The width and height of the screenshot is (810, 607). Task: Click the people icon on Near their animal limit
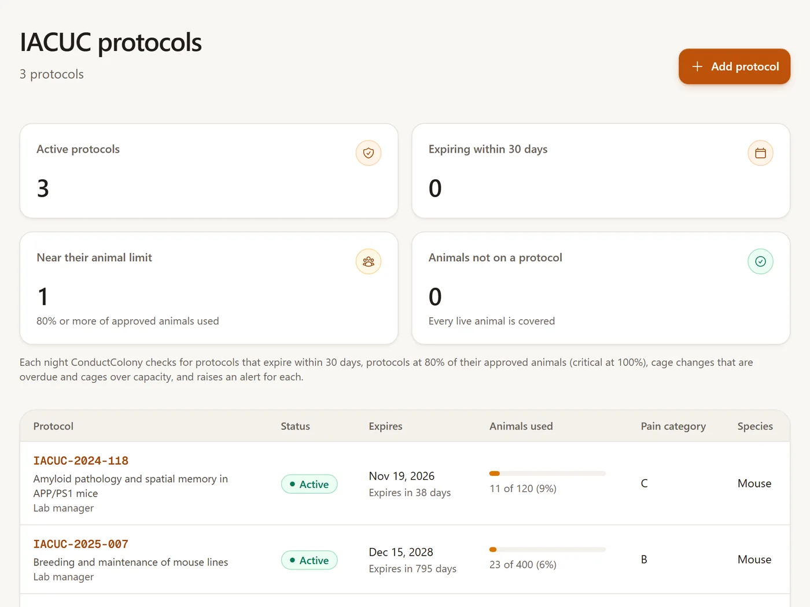coord(369,262)
